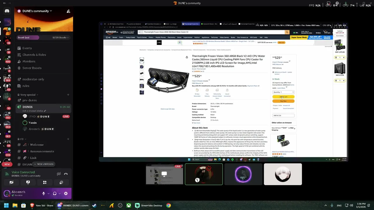This screenshot has height=210, width=374.
Task: Open server with 470 notification badge
Action: 7,59
